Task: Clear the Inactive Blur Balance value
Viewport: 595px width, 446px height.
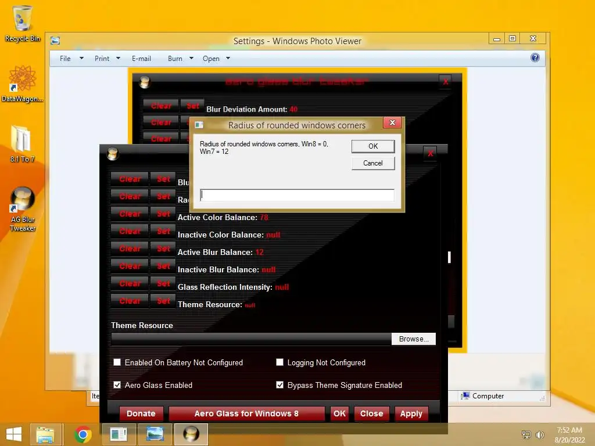Action: [x=130, y=266]
